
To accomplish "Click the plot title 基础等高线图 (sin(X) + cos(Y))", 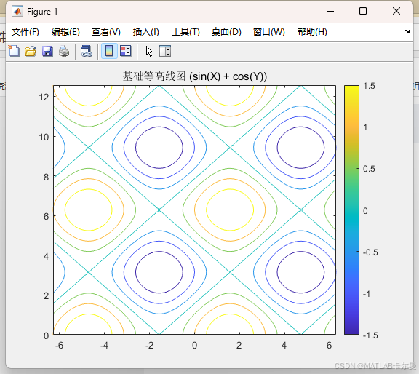I will (194, 76).
